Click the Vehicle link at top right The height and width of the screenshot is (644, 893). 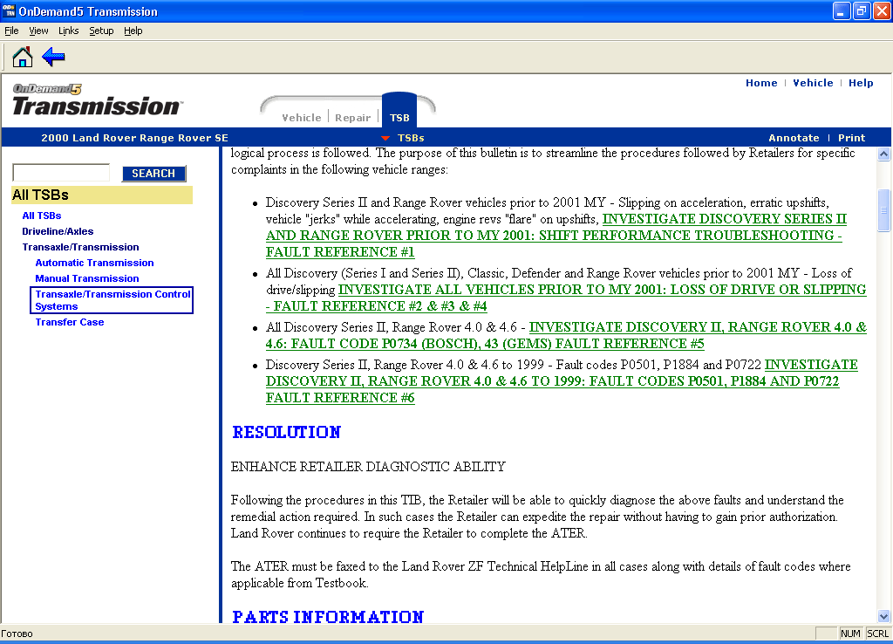[813, 83]
